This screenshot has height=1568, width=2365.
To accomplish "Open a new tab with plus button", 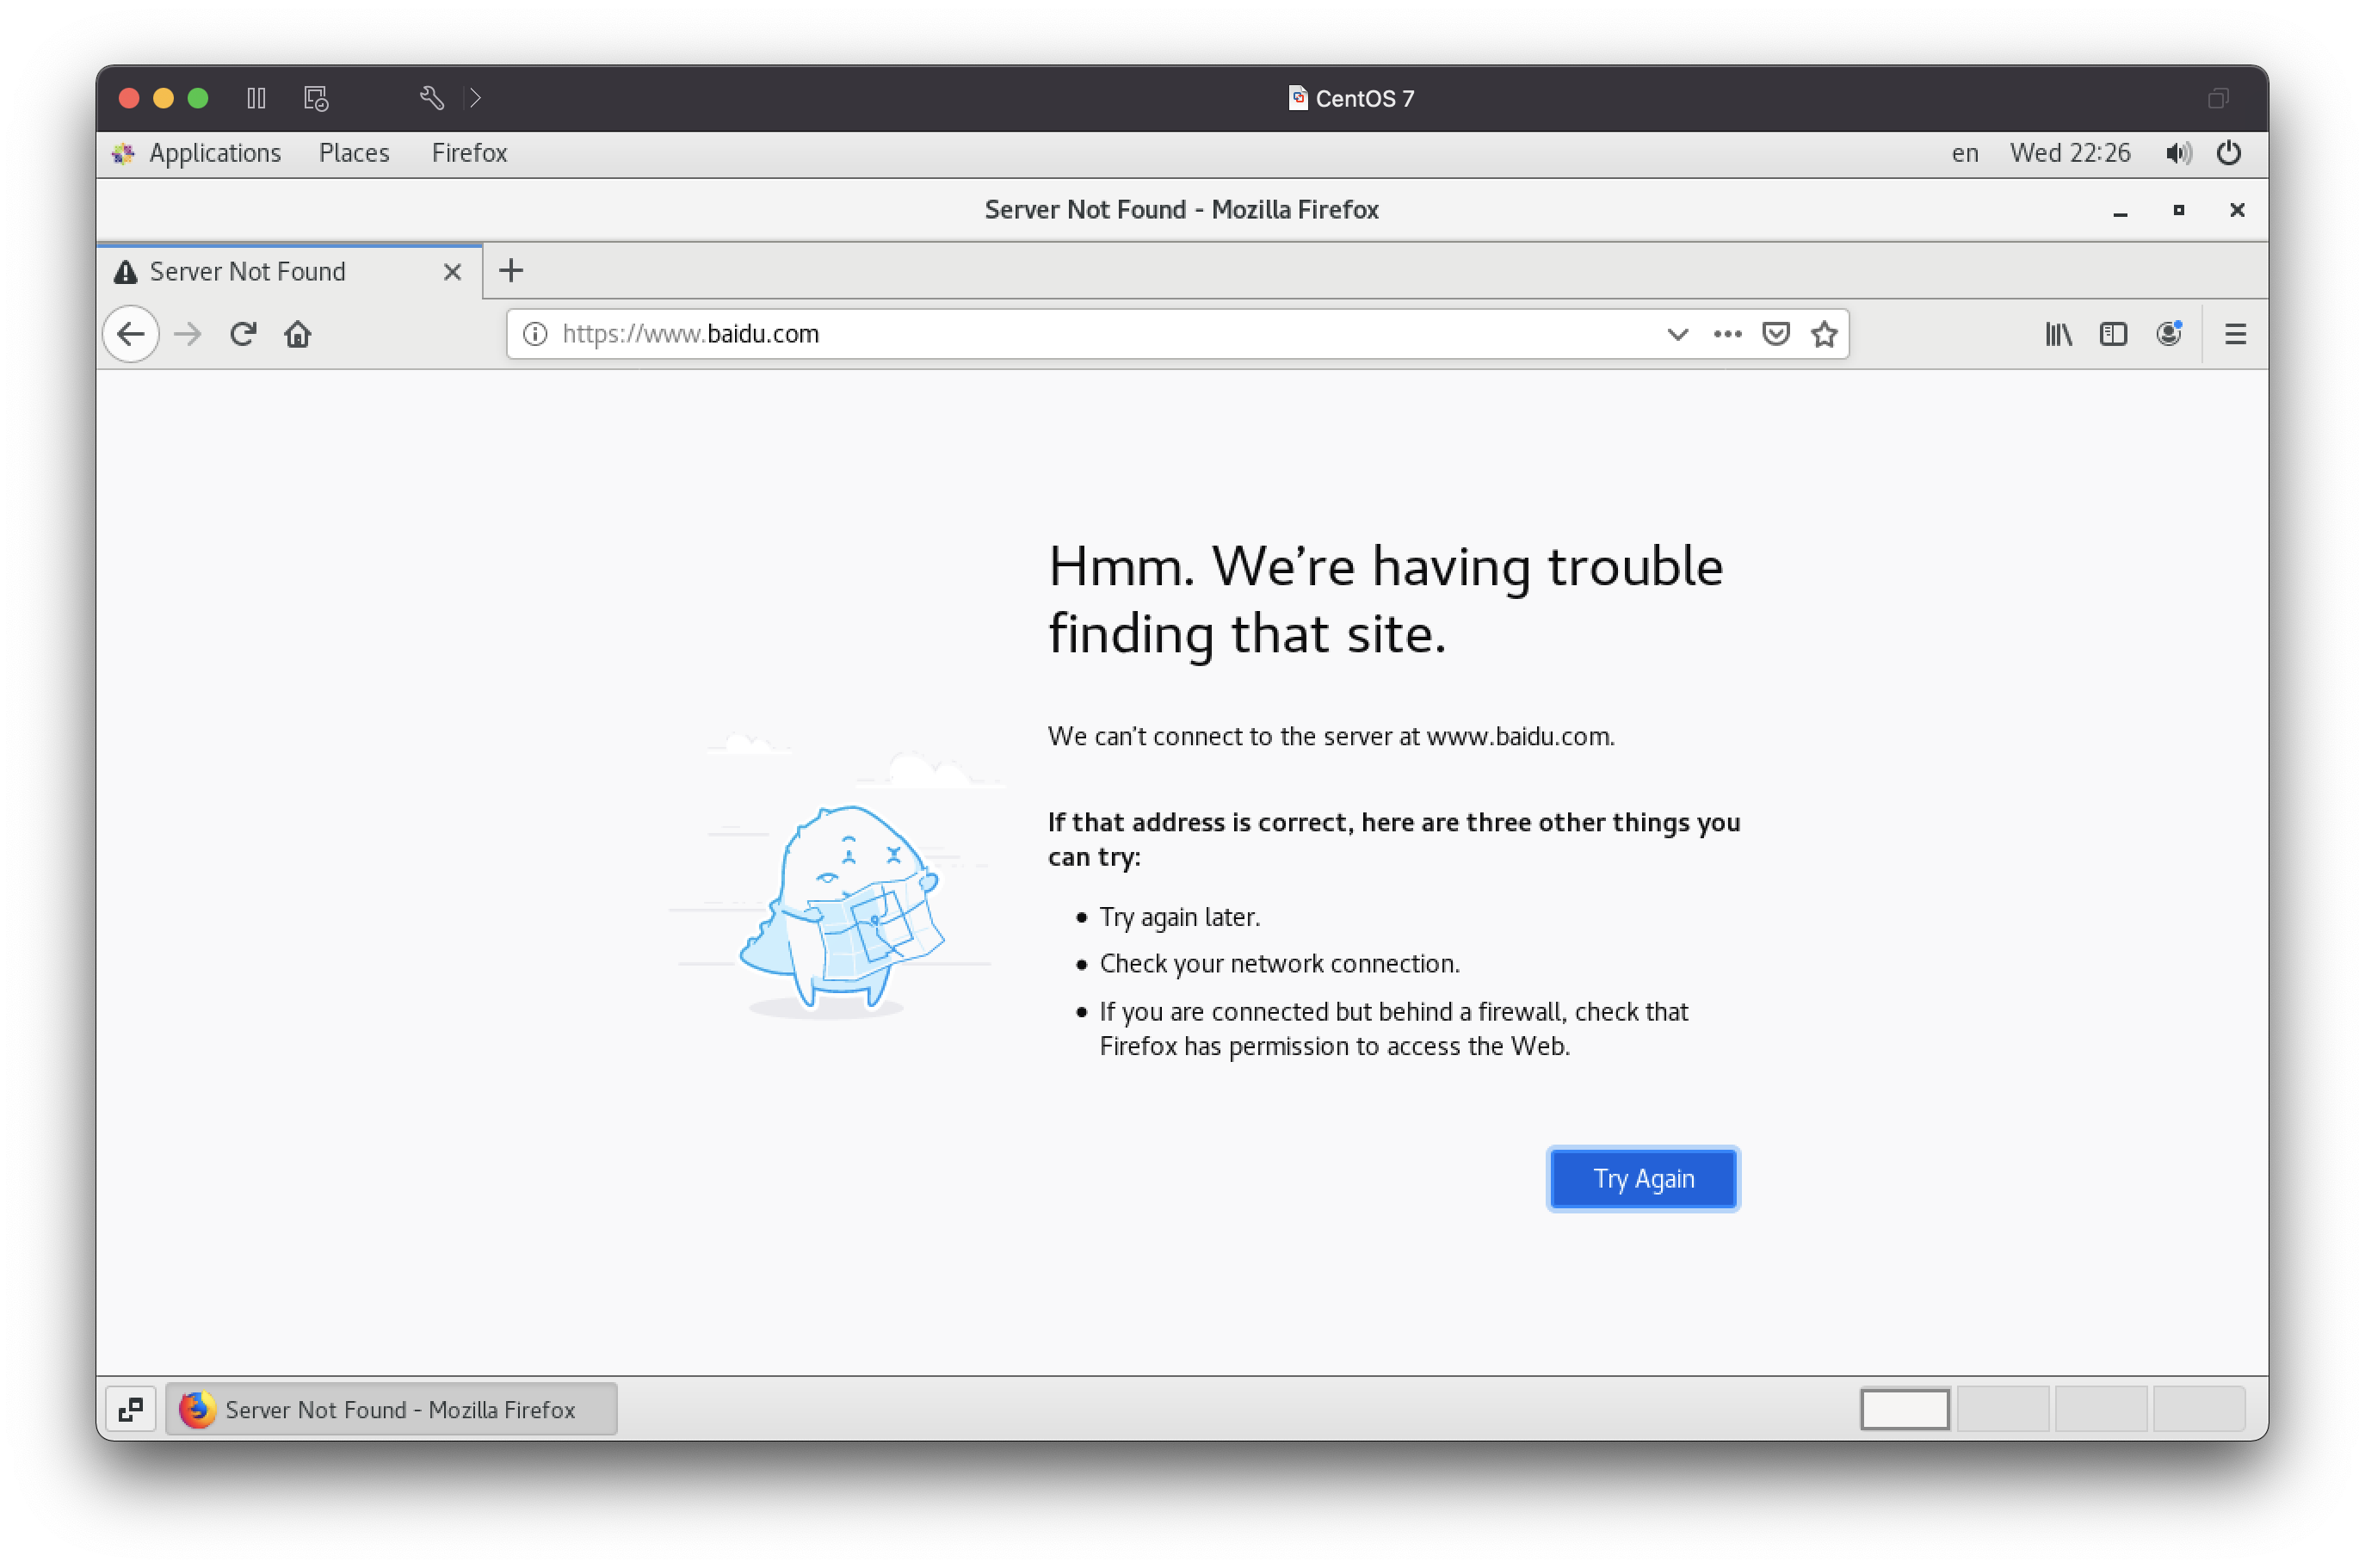I will pyautogui.click(x=511, y=271).
